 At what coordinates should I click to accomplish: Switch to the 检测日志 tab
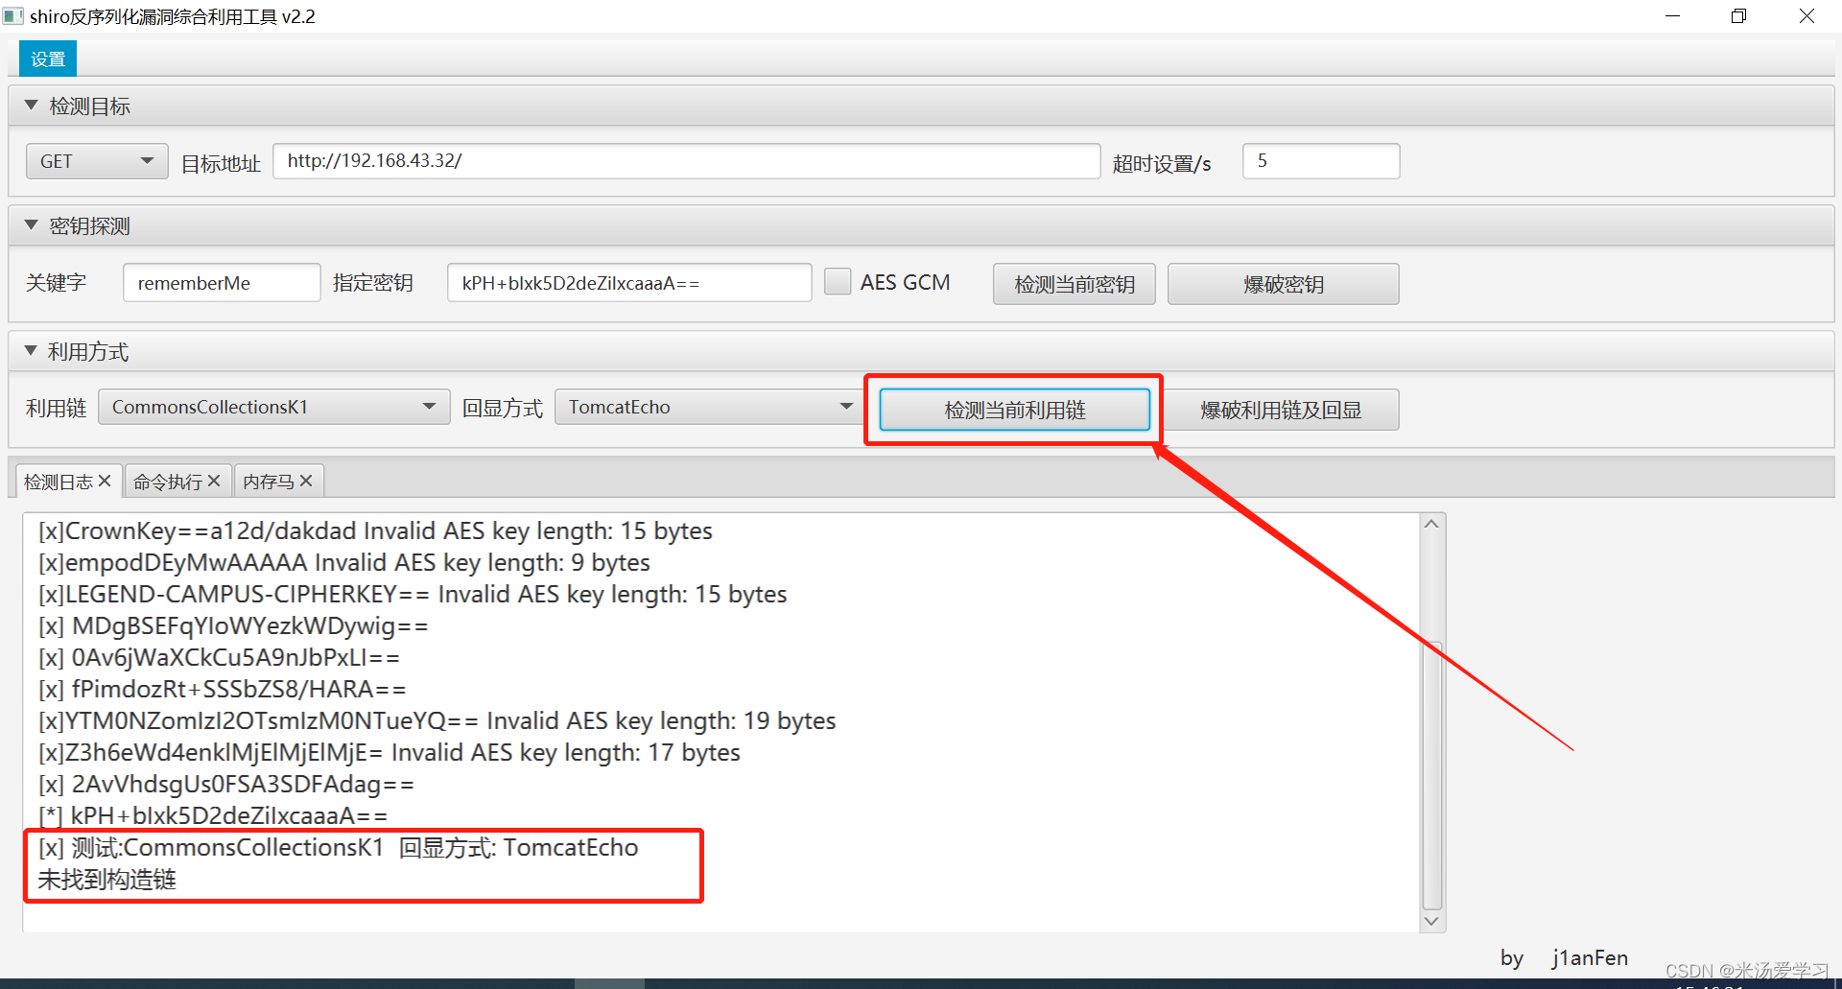click(59, 482)
